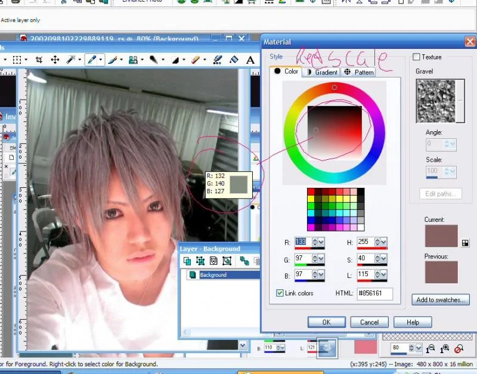Switch to the Pattern tab
Viewport: 477px width, 374px height.
pyautogui.click(x=358, y=72)
